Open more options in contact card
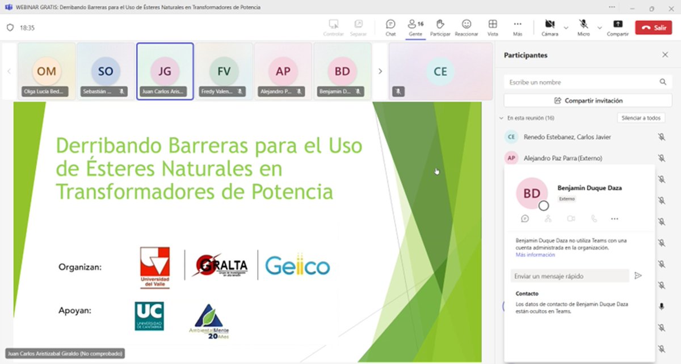Screen dimensions: 681x364 [x=615, y=219]
